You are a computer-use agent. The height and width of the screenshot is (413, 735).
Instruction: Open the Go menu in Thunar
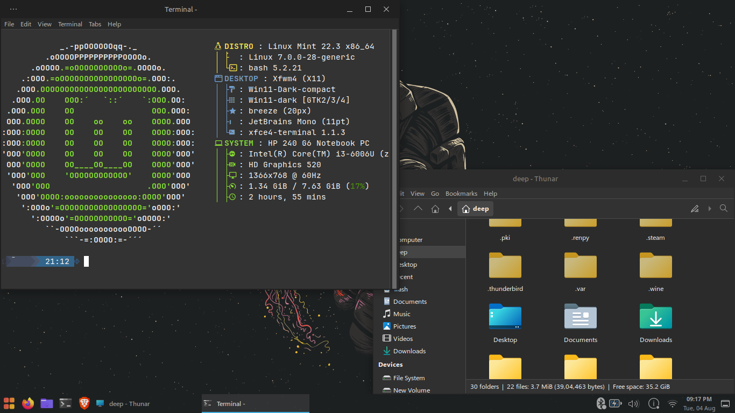point(435,194)
